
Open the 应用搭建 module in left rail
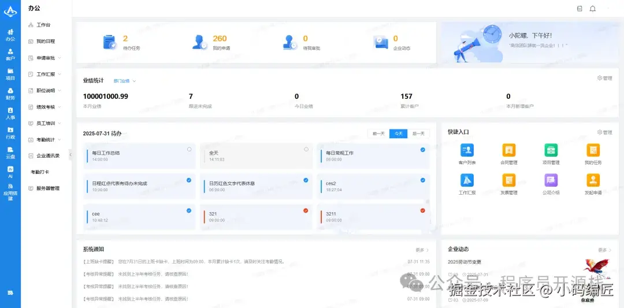[x=10, y=192]
